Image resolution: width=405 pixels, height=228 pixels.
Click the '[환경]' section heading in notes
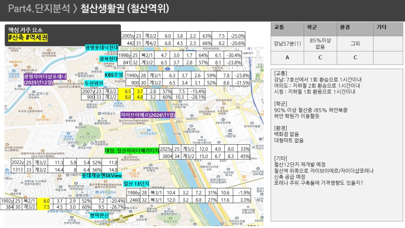[x=280, y=128]
